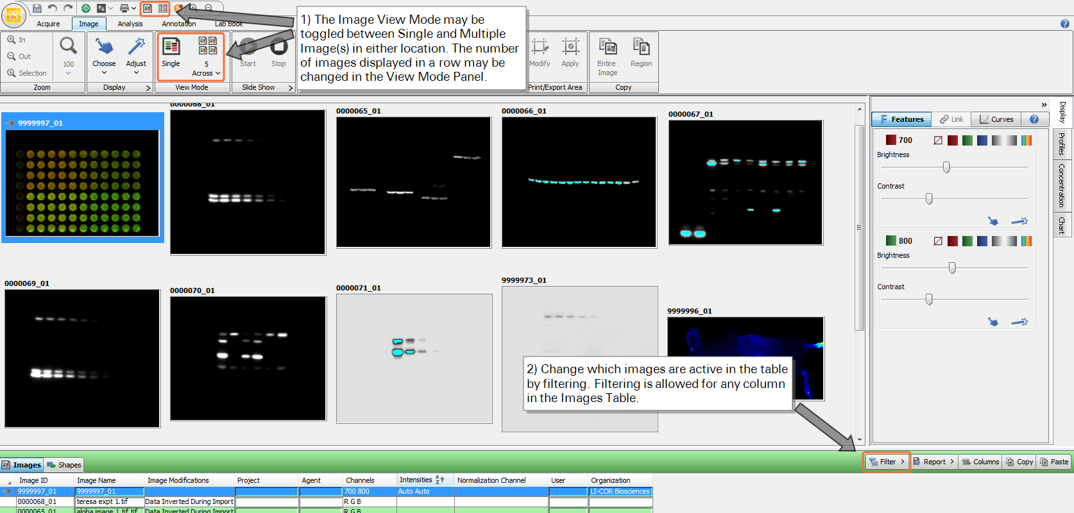Click the Columns button

[x=980, y=462]
